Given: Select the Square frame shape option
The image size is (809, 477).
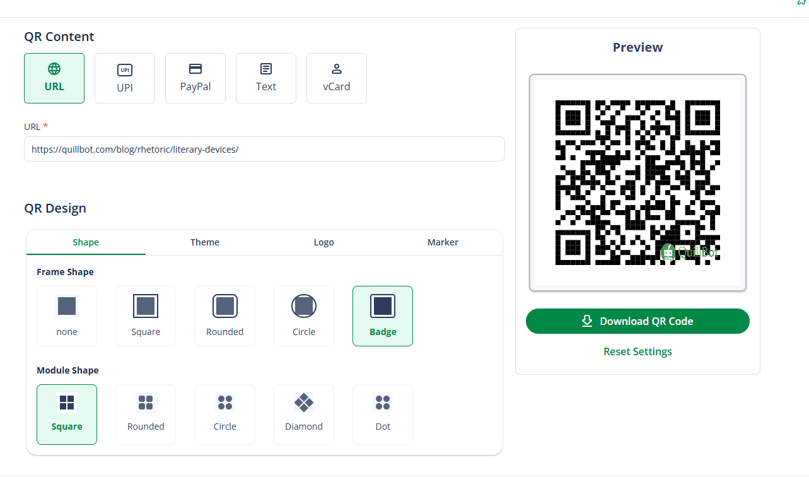Looking at the screenshot, I should pyautogui.click(x=146, y=316).
